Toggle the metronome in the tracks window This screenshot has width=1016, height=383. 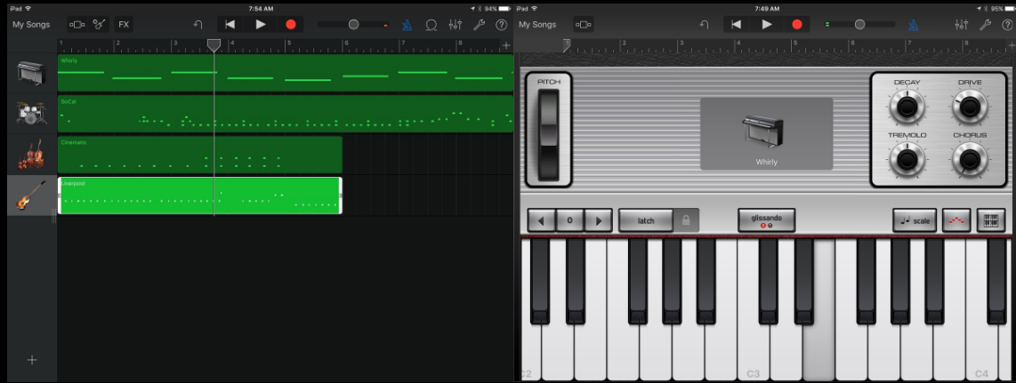tap(407, 25)
